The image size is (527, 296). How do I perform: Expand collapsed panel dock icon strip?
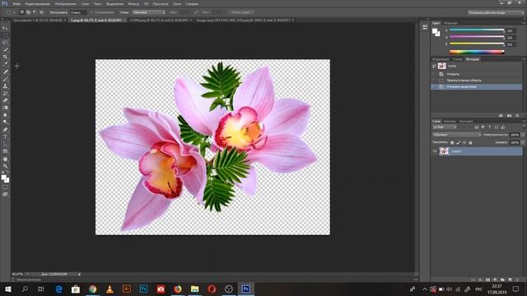[427, 19]
